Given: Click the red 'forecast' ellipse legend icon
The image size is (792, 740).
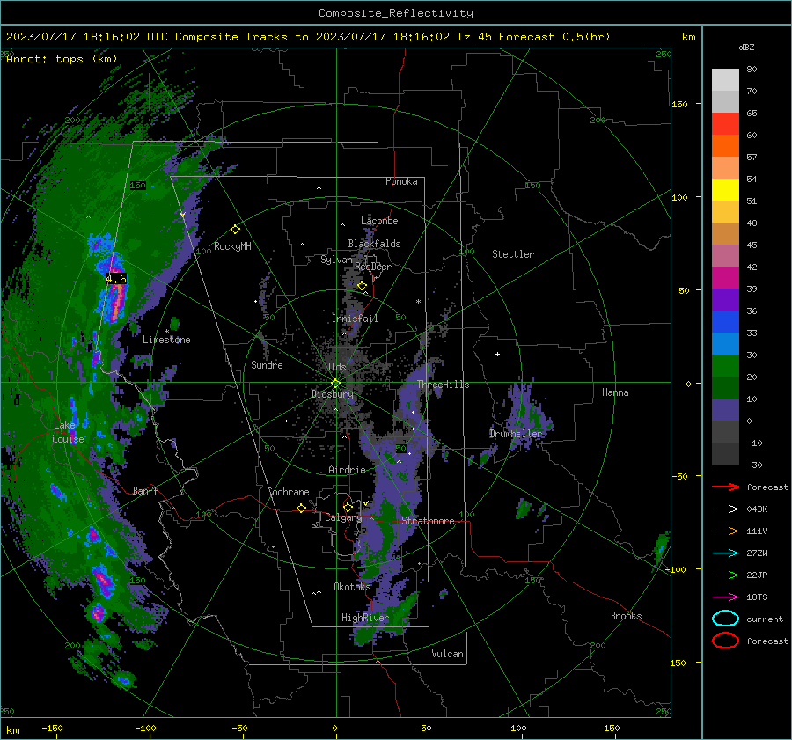Looking at the screenshot, I should click(x=725, y=641).
